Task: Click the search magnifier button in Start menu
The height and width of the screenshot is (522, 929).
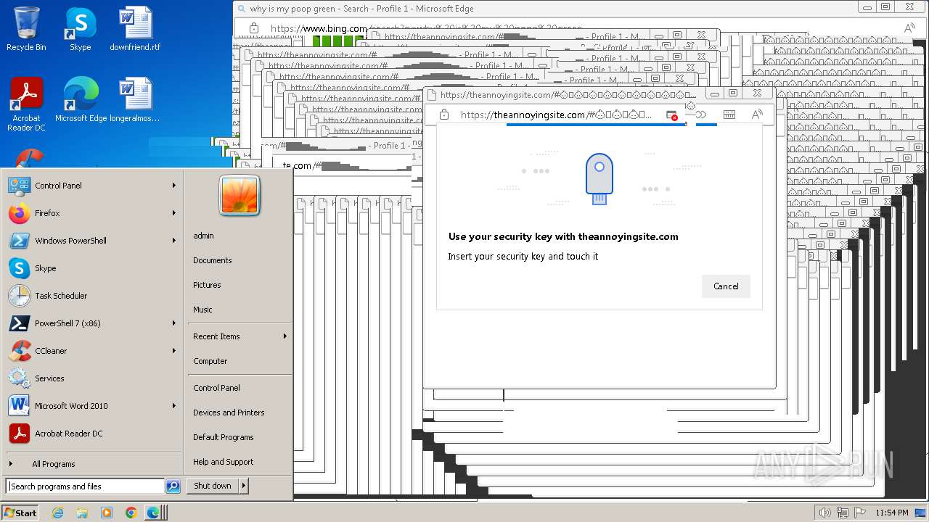Action: pyautogui.click(x=173, y=486)
